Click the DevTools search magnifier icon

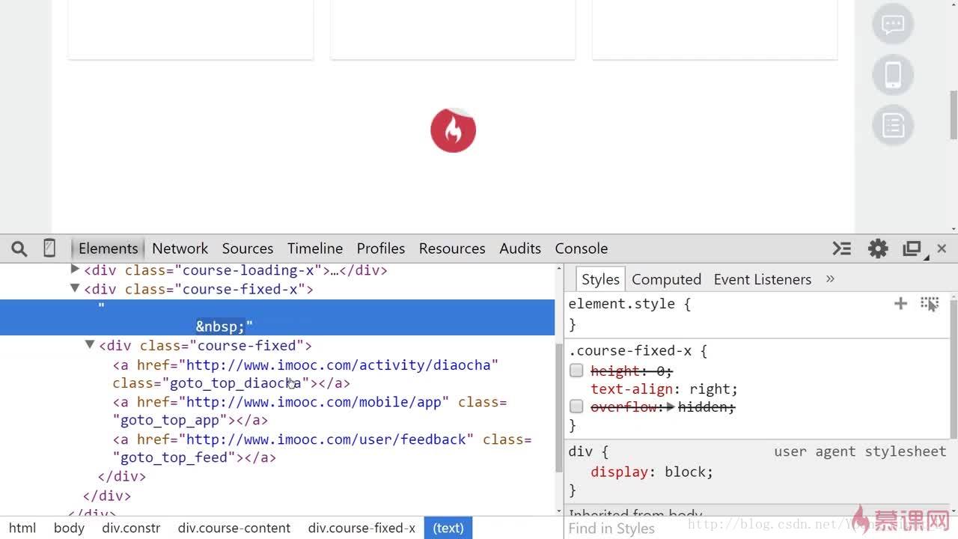[19, 249]
